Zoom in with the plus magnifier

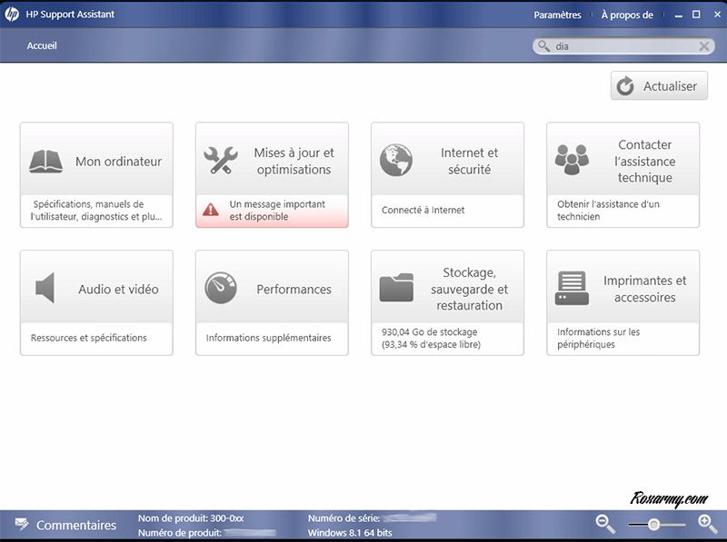point(707,524)
